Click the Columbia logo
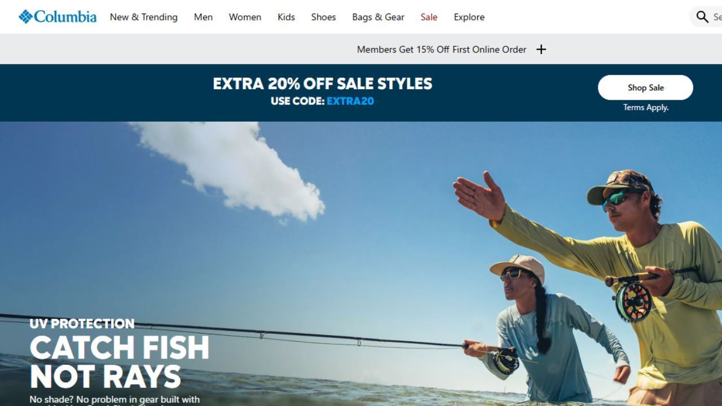 (x=58, y=17)
